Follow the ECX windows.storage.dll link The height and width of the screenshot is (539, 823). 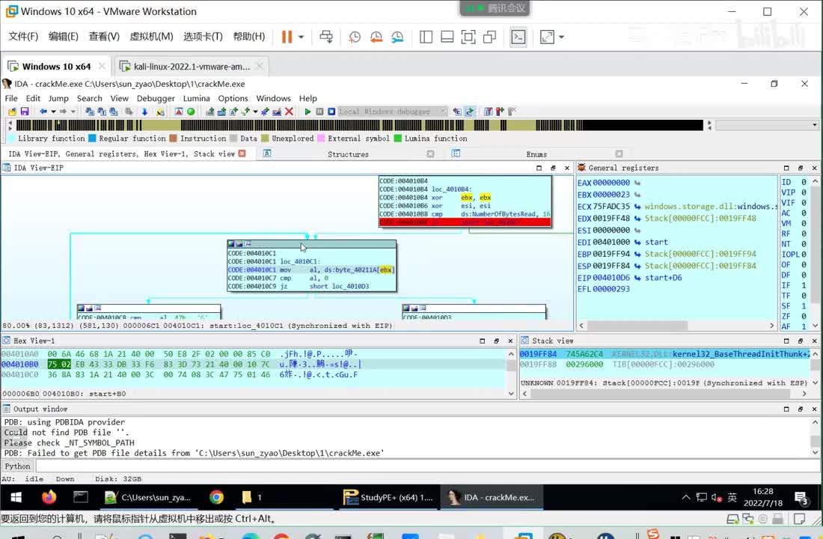pyautogui.click(x=710, y=207)
